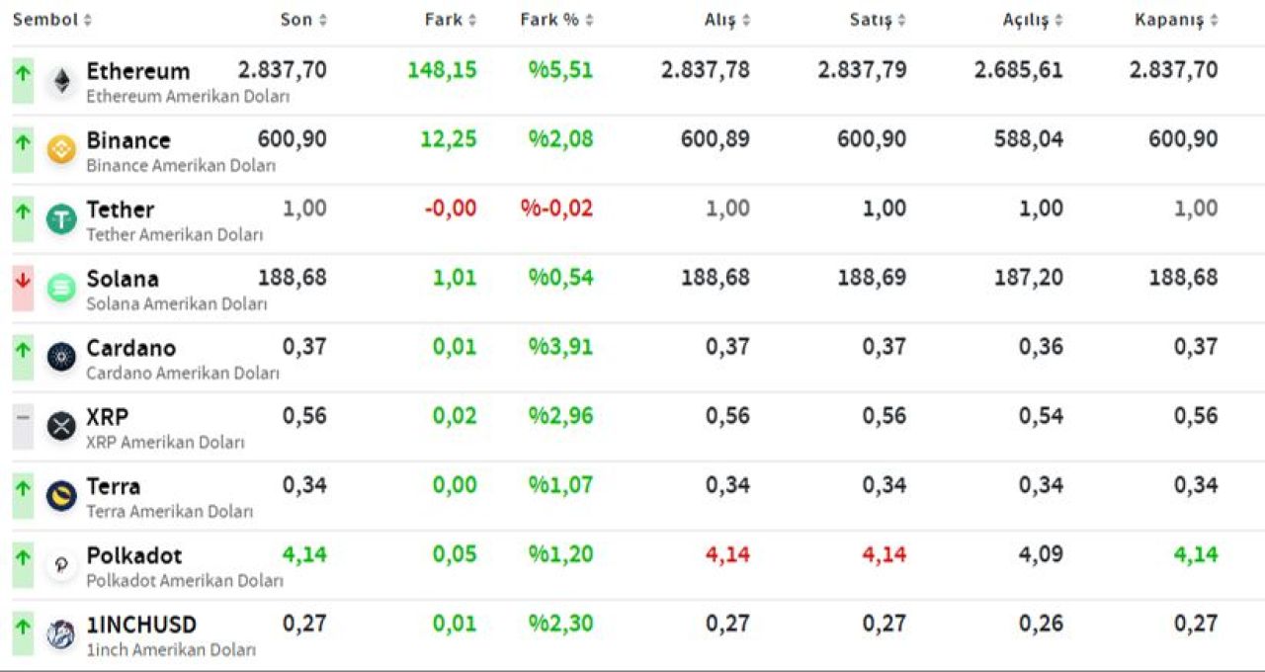Screen dimensions: 1265x672
Task: Open the Cardano Amerikan Doları subtitle link
Action: pyautogui.click(x=182, y=374)
